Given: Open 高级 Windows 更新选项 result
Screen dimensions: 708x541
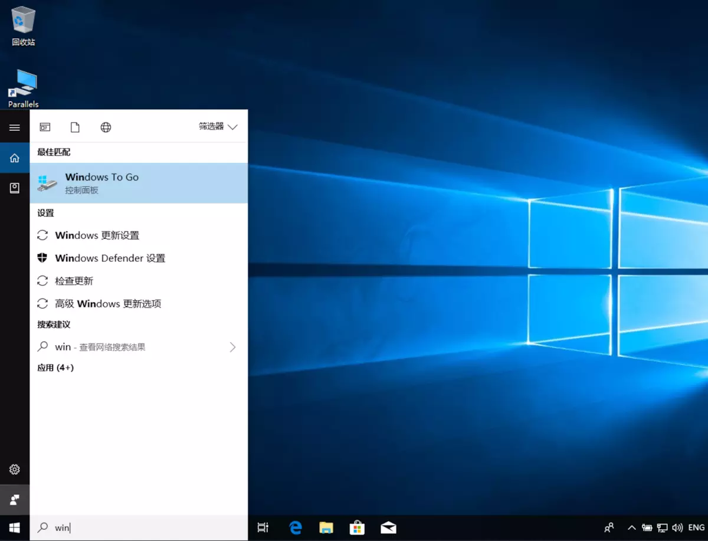Looking at the screenshot, I should [x=108, y=304].
